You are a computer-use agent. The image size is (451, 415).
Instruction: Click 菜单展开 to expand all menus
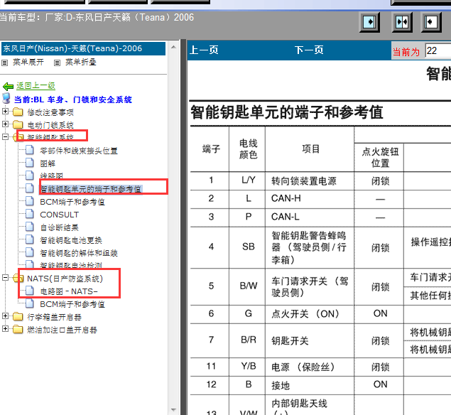(28, 62)
